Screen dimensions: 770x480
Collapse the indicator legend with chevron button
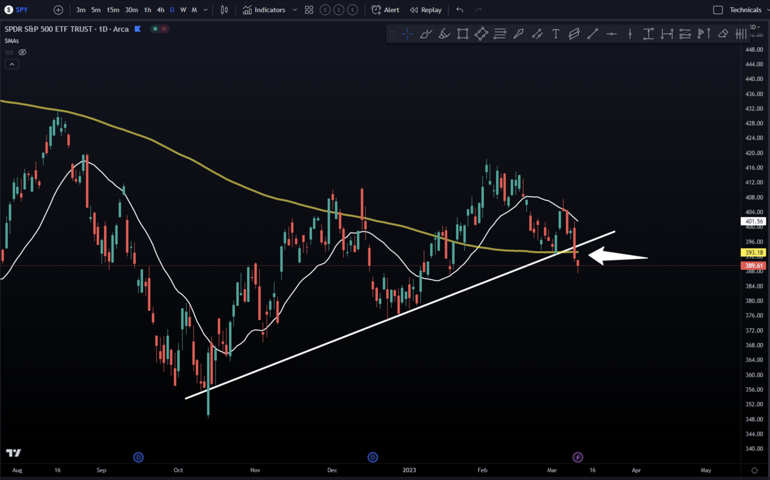coord(12,64)
